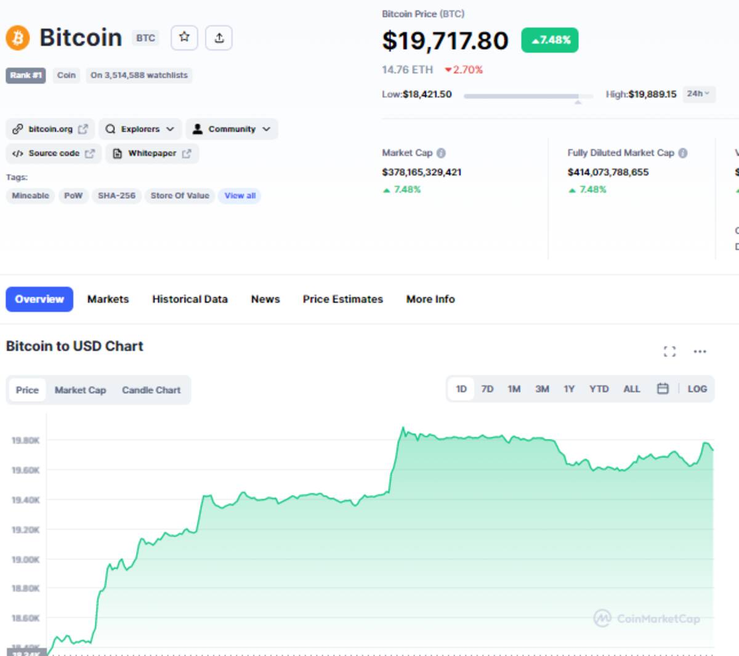Click the 14.76 ETH value

[407, 70]
